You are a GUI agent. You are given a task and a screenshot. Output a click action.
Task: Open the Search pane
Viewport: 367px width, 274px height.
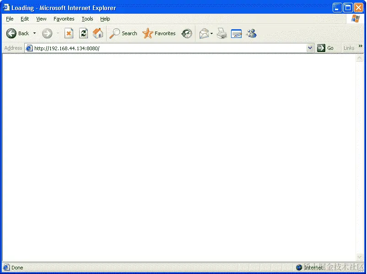[x=123, y=33]
